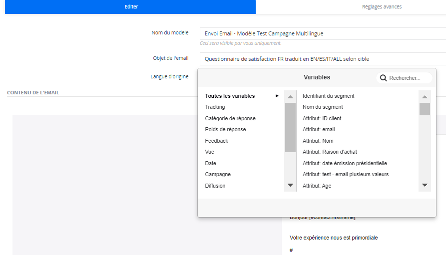Viewport: 446px width, 255px height.
Task: Select the Feedback variable category
Action: (x=216, y=141)
